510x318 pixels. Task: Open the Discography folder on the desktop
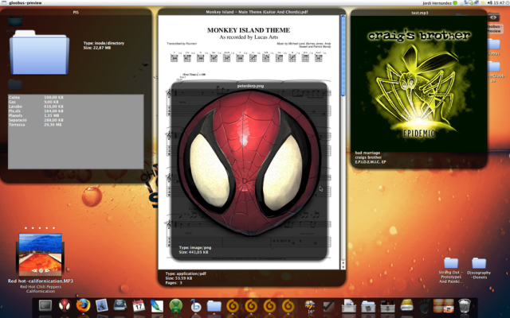click(479, 268)
